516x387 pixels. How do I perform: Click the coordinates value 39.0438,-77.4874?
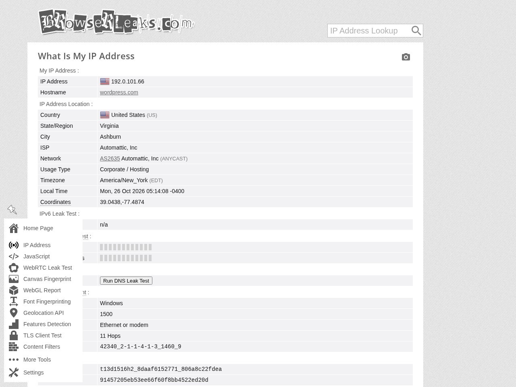click(x=122, y=202)
